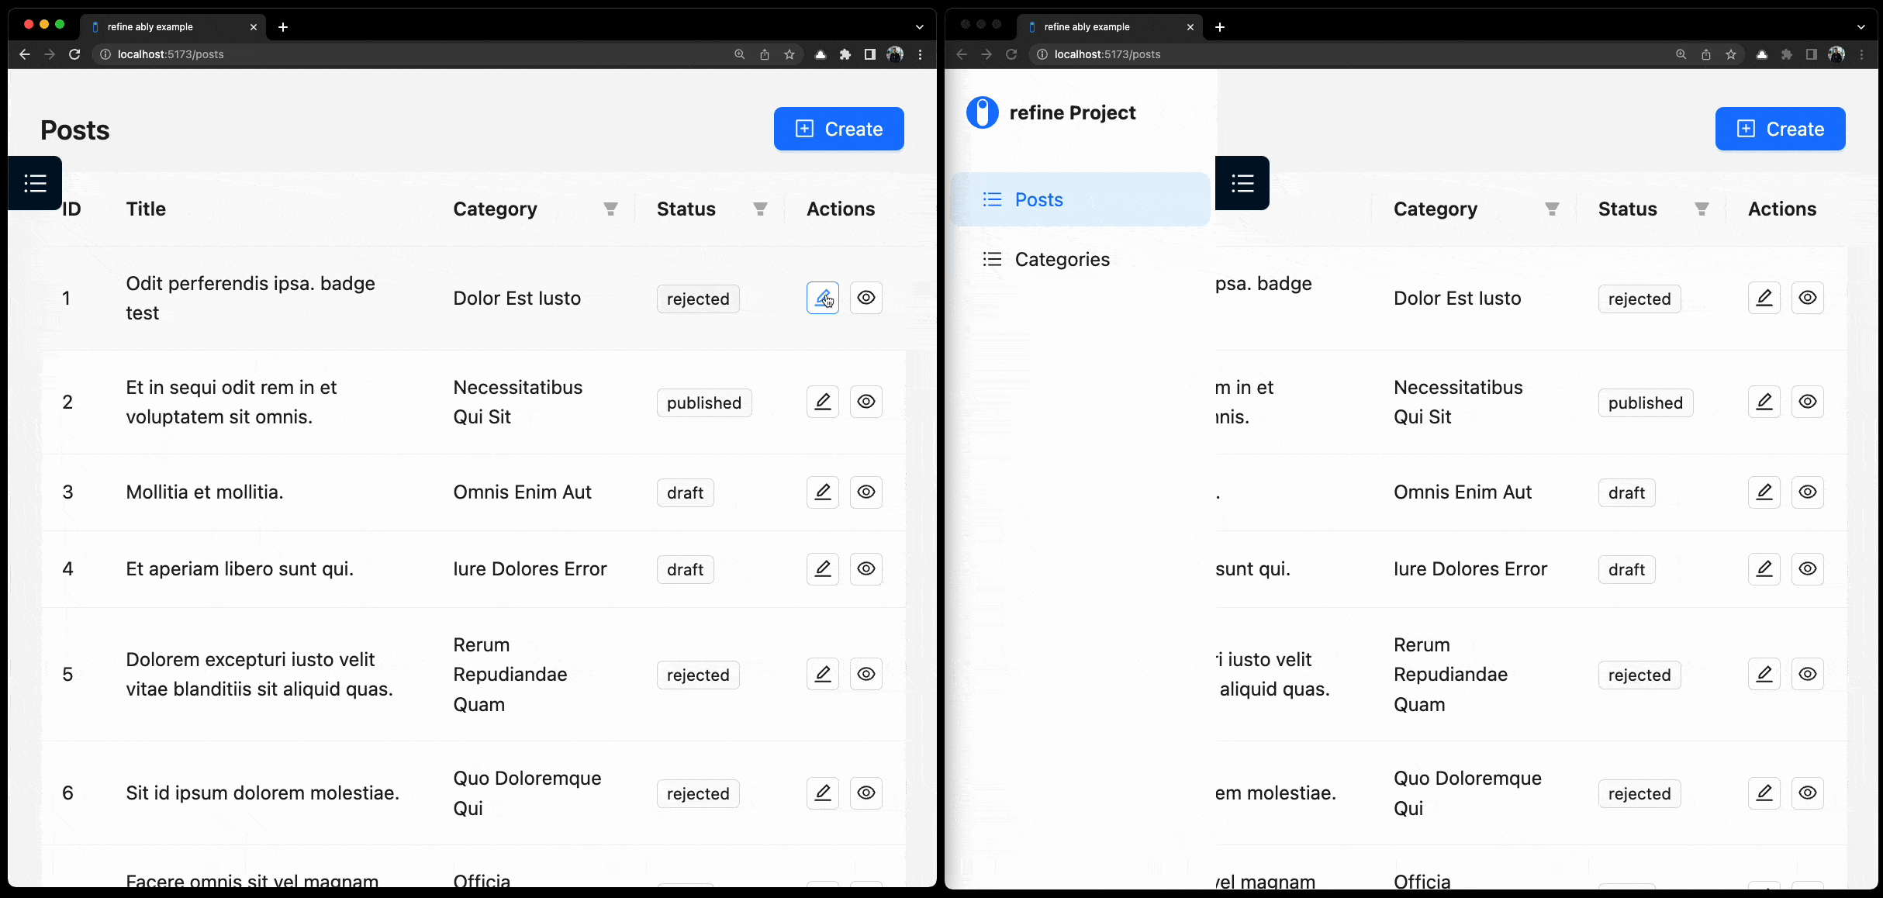Toggle eye icon for post 5
This screenshot has width=1883, height=898.
[x=865, y=675]
